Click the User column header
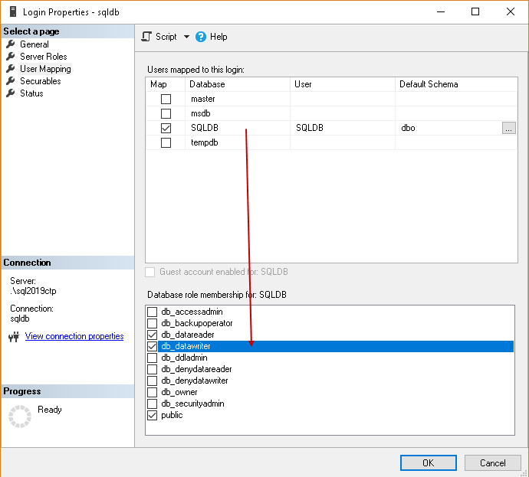The image size is (529, 477). (343, 84)
